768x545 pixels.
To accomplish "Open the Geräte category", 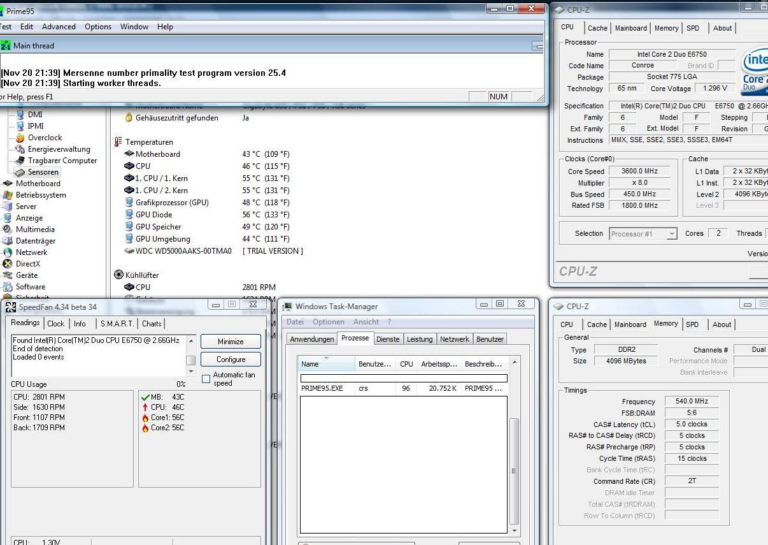I will click(x=27, y=275).
